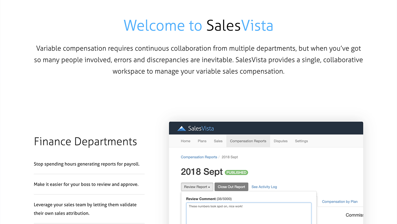This screenshot has height=224, width=397.
Task: Open the Home menu item
Action: (x=186, y=141)
